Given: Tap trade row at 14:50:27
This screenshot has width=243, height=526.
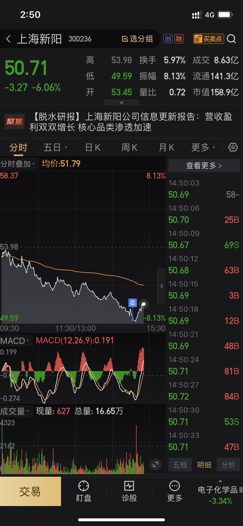Looking at the screenshot, I should (204, 391).
